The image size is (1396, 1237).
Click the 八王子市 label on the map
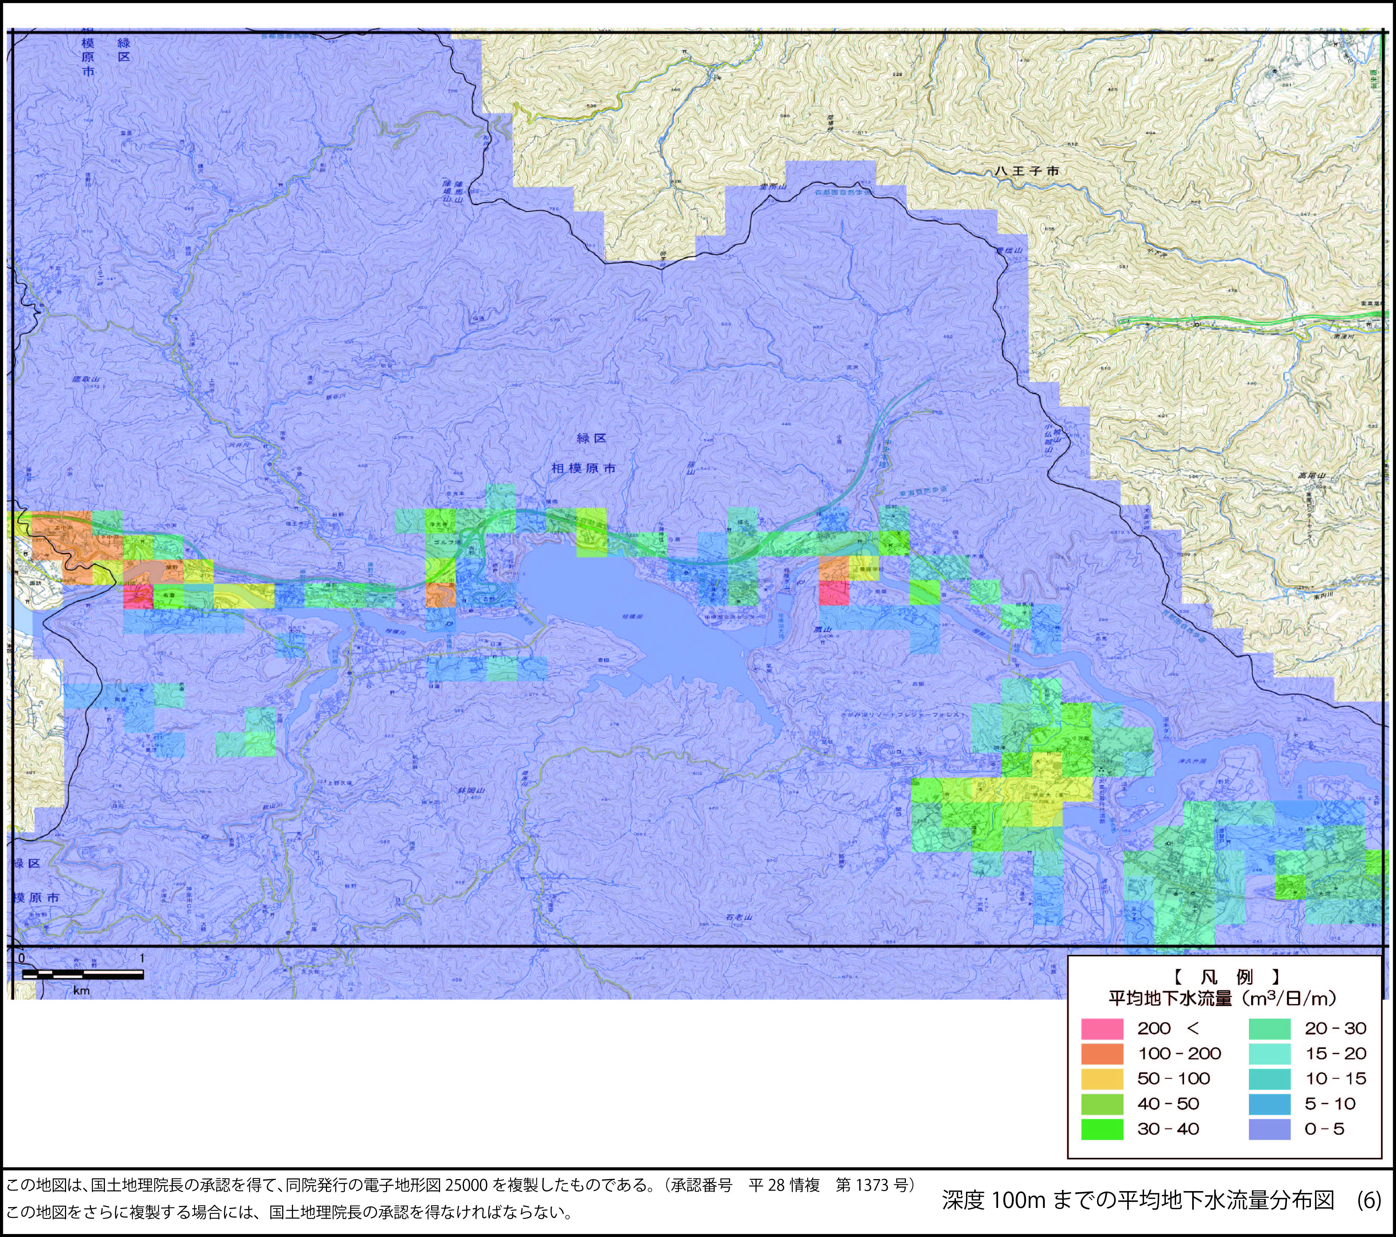tap(1027, 171)
